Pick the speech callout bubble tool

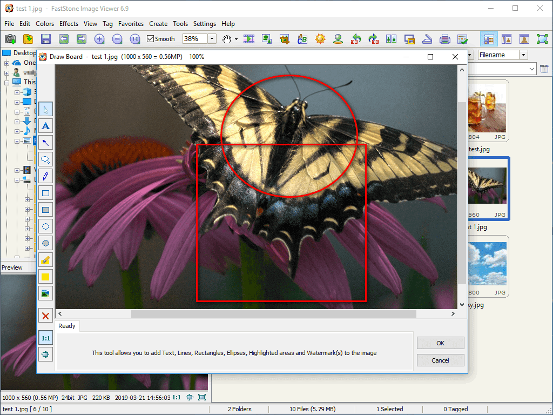(45, 159)
